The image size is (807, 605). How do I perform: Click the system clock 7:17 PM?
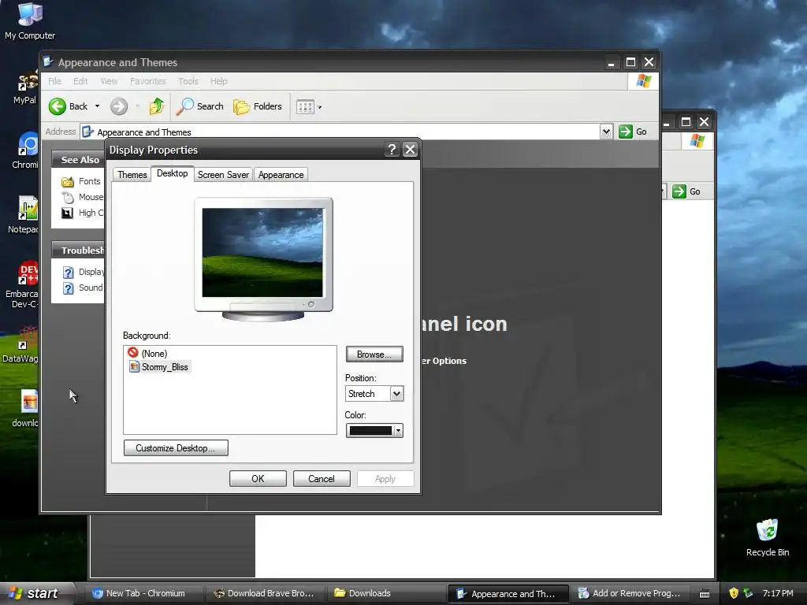point(778,593)
